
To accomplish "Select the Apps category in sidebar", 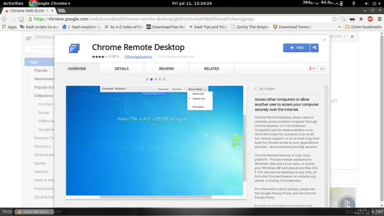I will (39, 62).
